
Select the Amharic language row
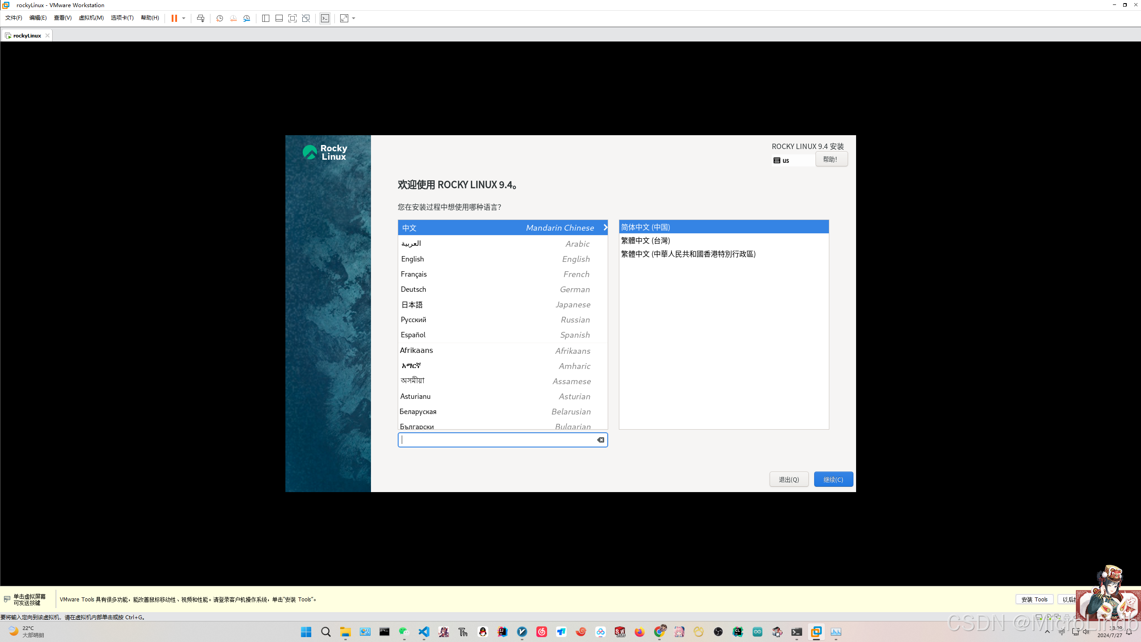pyautogui.click(x=503, y=366)
